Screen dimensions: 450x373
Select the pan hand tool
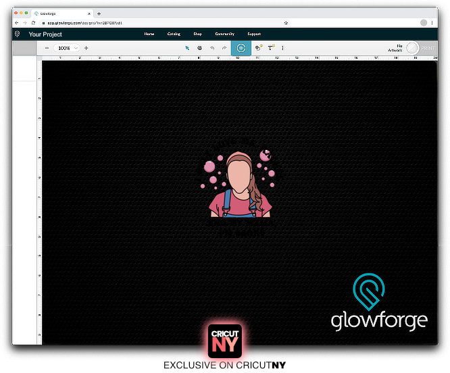click(x=199, y=48)
